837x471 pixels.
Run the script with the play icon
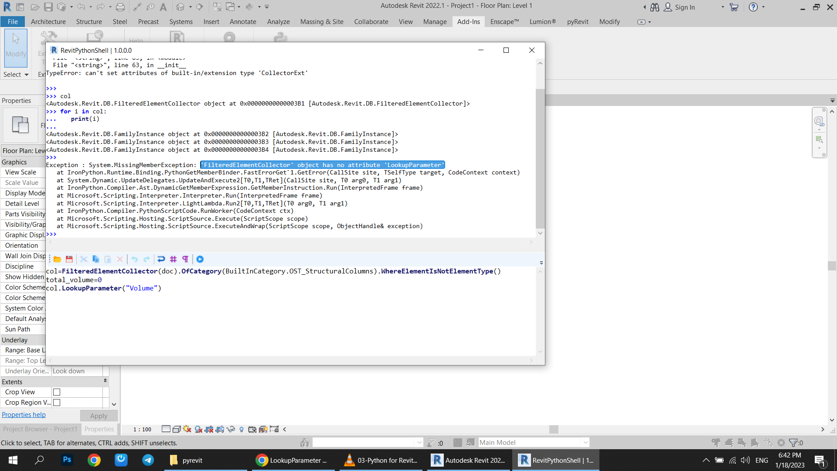pos(200,259)
